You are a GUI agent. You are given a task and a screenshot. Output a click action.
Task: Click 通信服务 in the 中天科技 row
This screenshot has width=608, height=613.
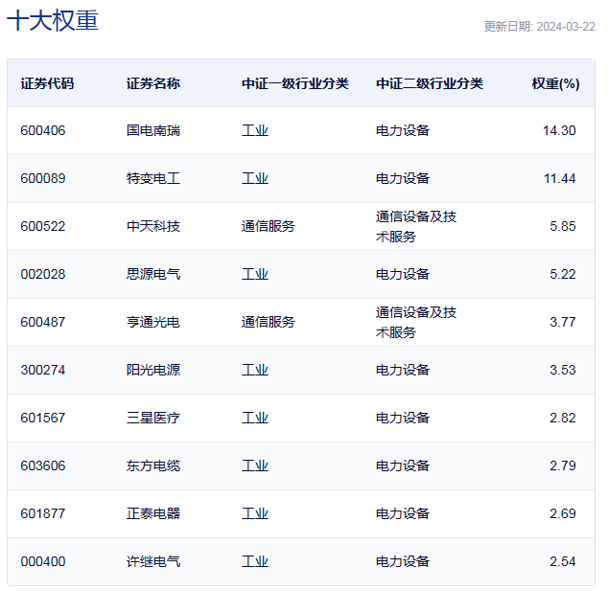tap(269, 226)
